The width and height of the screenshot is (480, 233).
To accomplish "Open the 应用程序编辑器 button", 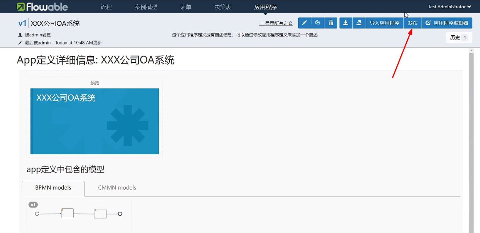I will [447, 23].
